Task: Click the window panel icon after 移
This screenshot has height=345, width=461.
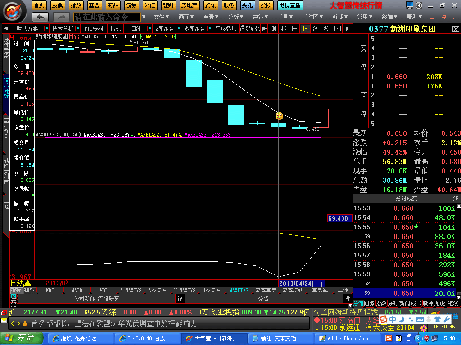Action: click(x=338, y=28)
